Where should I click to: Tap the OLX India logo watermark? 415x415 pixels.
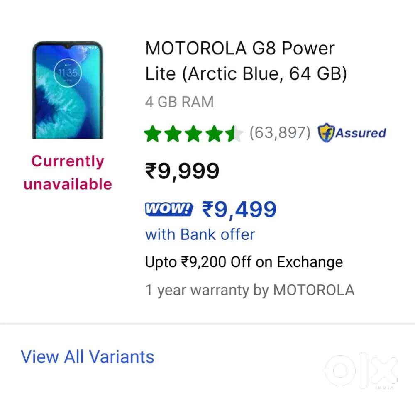[x=361, y=371]
